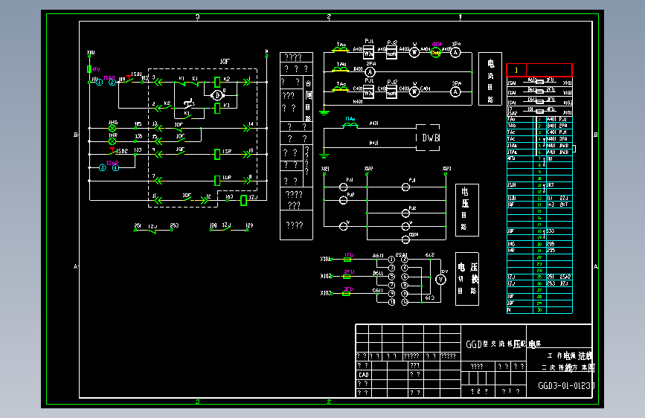Select the 1PA ammeter on top line
The image size is (645, 418).
point(455,52)
